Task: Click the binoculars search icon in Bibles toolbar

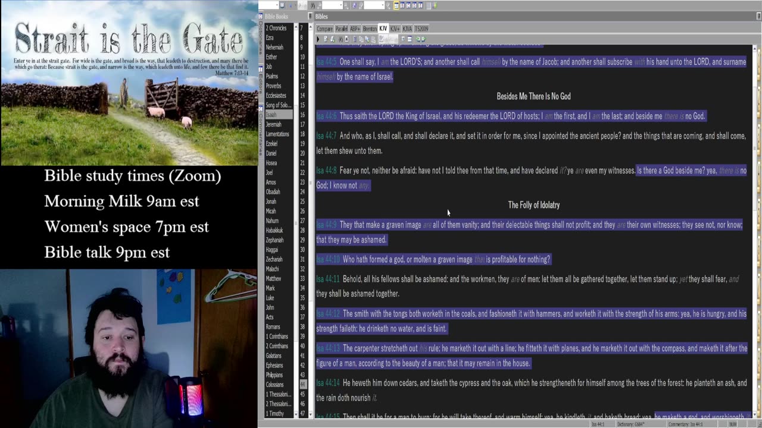Action: [x=341, y=39]
